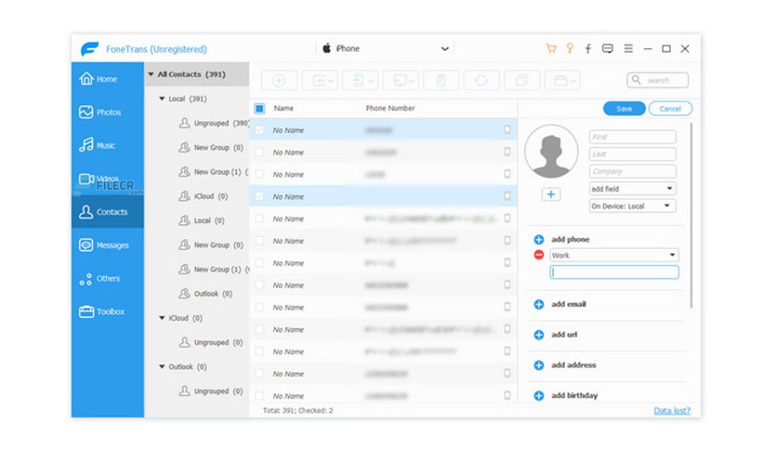Toggle the select-all checkbox in header

[259, 108]
